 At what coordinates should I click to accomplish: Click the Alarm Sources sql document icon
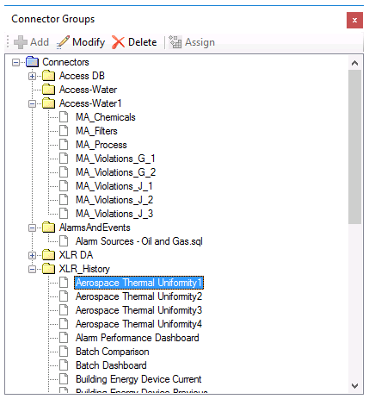pyautogui.click(x=64, y=241)
